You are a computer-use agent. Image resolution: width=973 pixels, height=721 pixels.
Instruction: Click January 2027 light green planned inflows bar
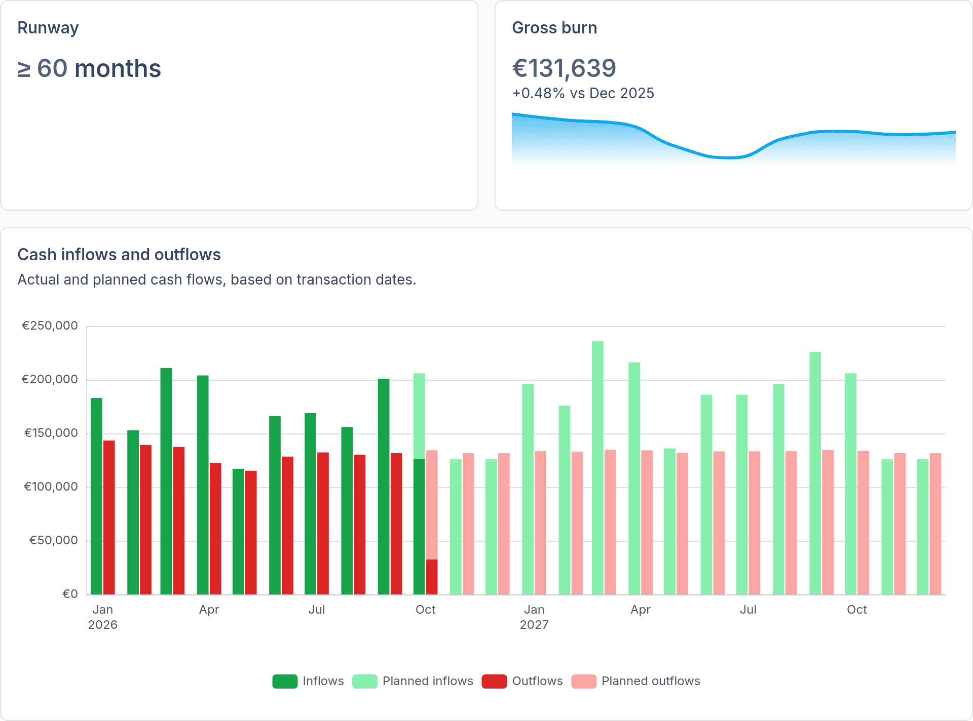(528, 489)
